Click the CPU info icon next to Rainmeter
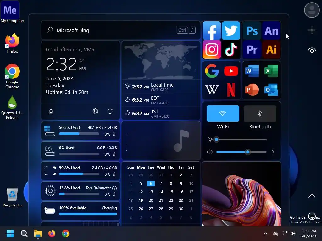Screen dimensions: 322x241 click(x=114, y=188)
